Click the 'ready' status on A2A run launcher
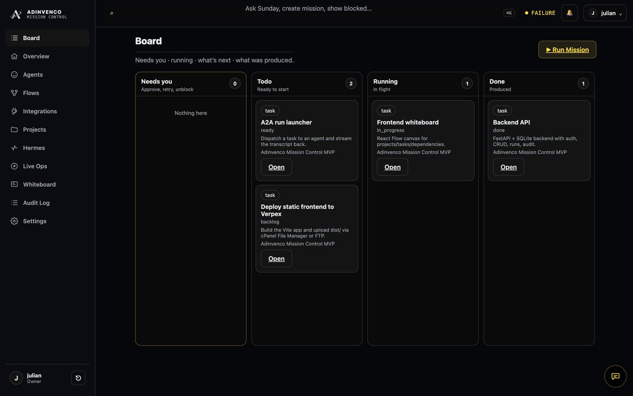633x396 pixels. (267, 130)
